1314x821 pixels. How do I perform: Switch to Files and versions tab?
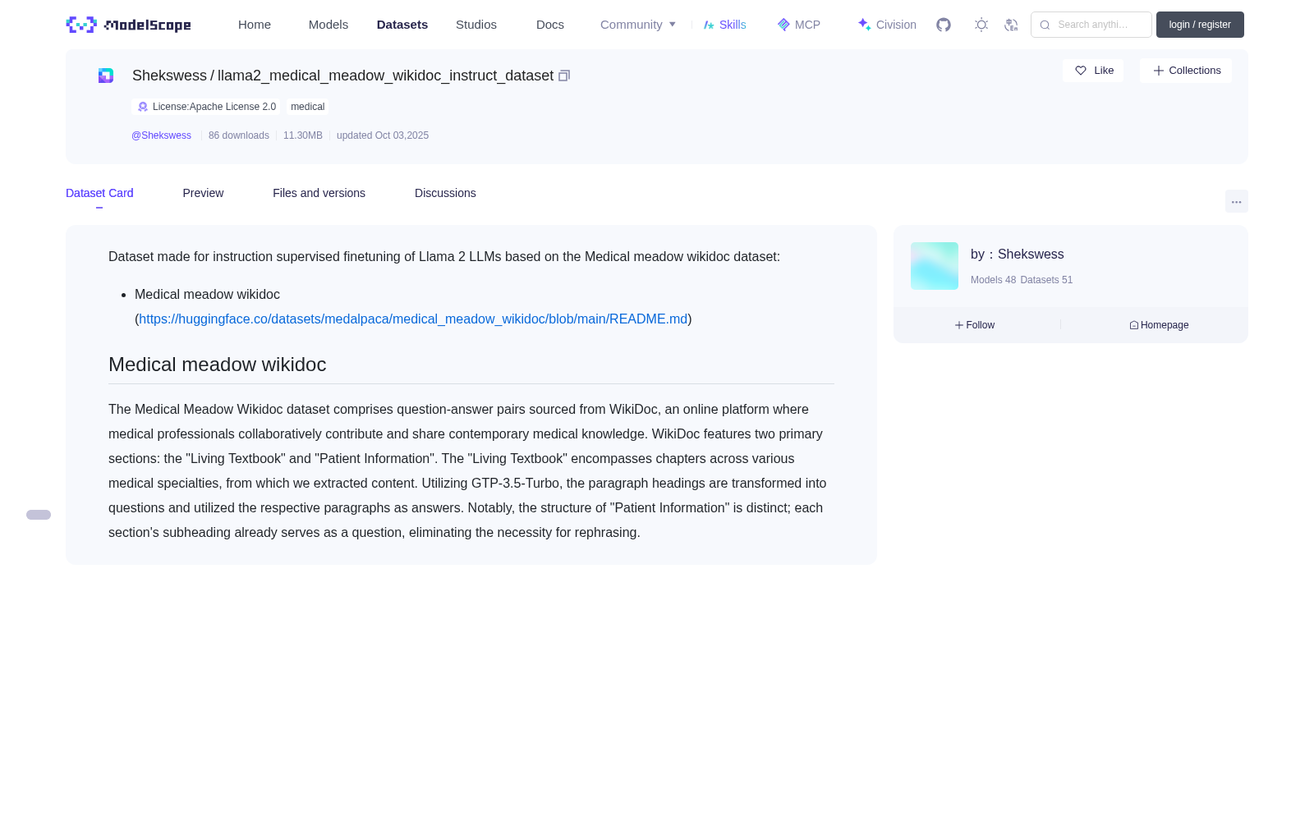coord(319,193)
